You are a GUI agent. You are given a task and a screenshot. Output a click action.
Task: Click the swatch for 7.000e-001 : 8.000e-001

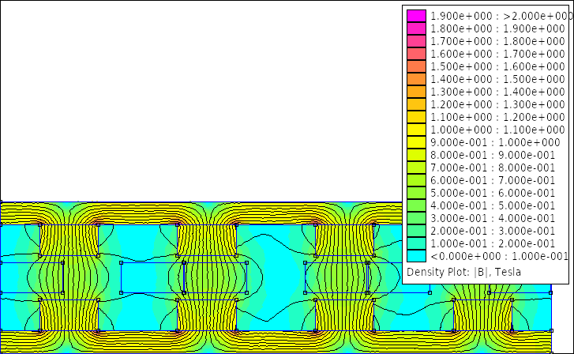(416, 168)
